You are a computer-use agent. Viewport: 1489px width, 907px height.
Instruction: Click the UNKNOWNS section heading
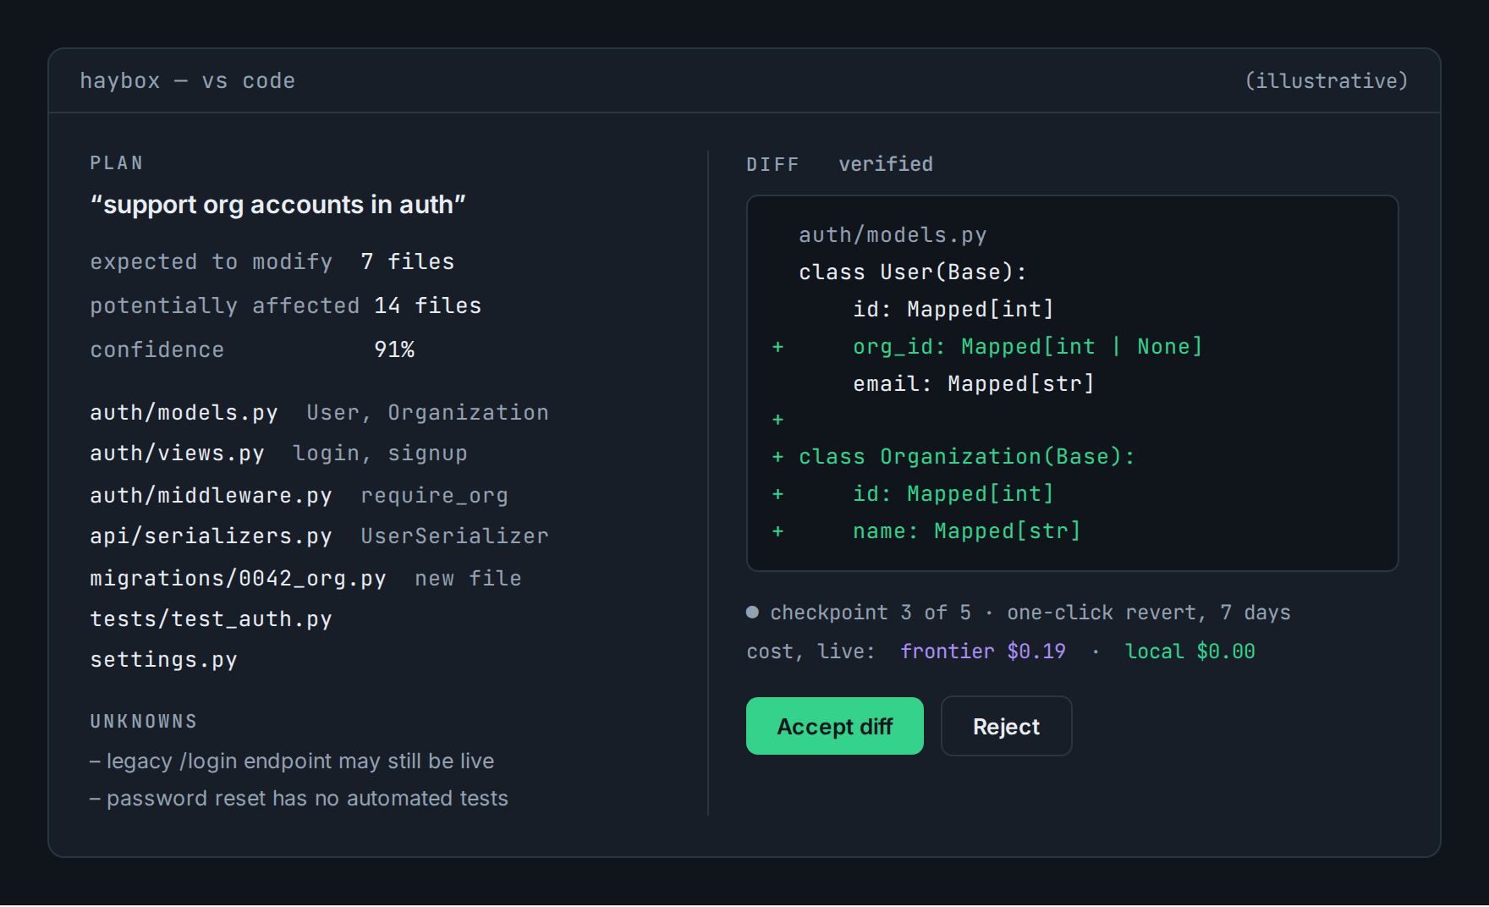click(x=144, y=722)
